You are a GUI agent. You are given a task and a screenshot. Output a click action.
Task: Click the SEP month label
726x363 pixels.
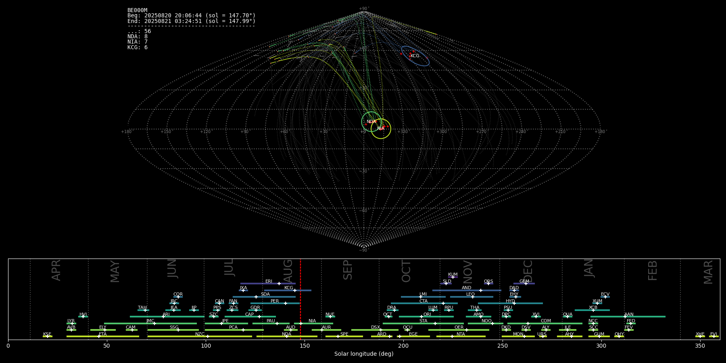pos(348,270)
